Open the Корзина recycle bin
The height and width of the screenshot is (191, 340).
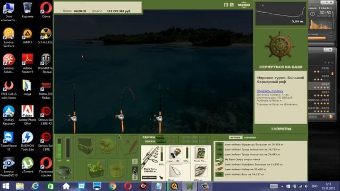tap(27, 10)
